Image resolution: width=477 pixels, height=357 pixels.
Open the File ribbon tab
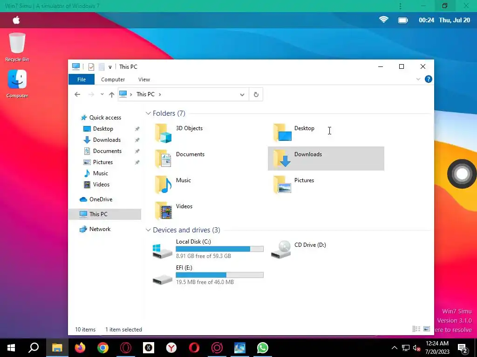click(82, 79)
